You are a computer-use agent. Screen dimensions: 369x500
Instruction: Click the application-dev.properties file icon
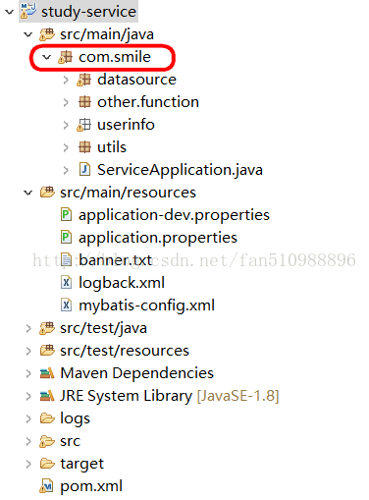pos(66,215)
